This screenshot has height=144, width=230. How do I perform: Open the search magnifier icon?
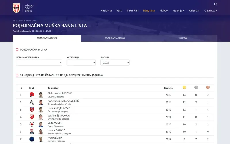(215, 4)
